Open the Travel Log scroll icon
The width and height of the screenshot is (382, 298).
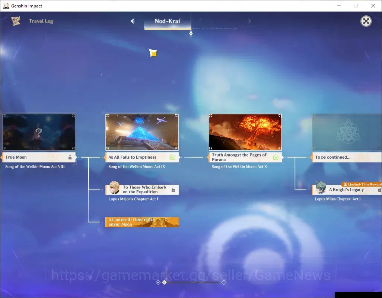pyautogui.click(x=16, y=21)
